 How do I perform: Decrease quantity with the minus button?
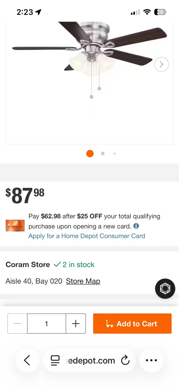tap(17, 324)
